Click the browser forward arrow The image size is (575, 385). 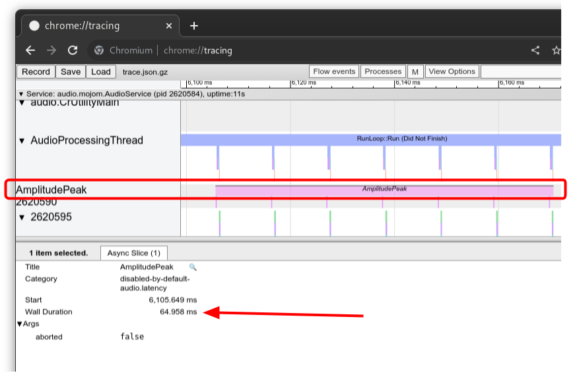coord(51,50)
